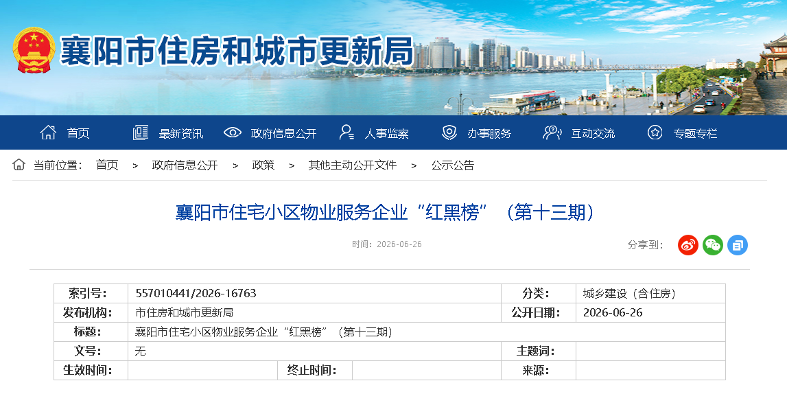Click the 主题词 label cell
Viewport: 787px width, 394px height.
click(539, 351)
